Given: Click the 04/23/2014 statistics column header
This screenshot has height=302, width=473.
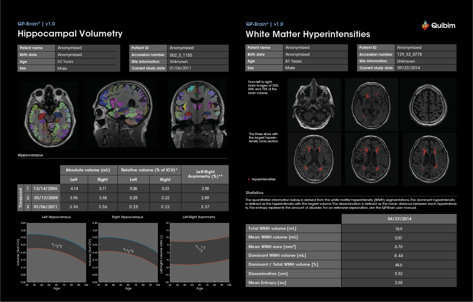Looking at the screenshot, I should (x=399, y=219).
